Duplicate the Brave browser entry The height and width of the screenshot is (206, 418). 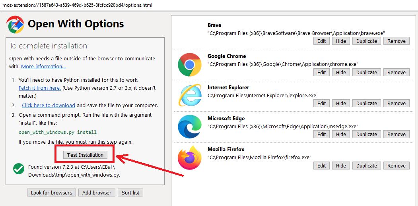367,41
